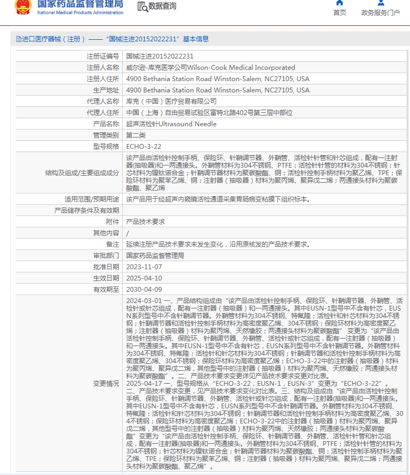
Task: Click the 其他内容 label
Action: point(106,233)
